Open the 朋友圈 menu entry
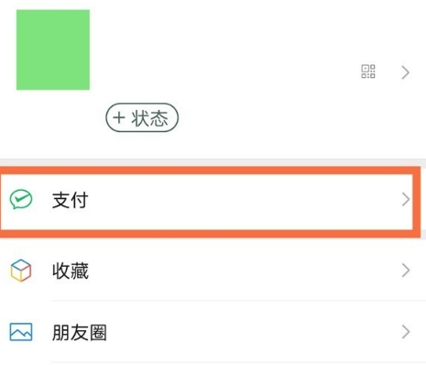426x365 pixels. click(213, 332)
